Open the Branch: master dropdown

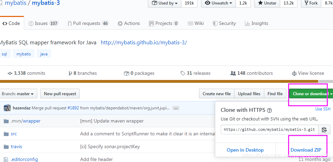18,94
